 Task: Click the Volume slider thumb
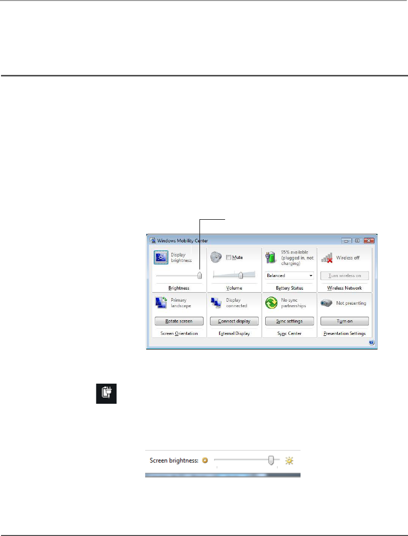point(241,275)
